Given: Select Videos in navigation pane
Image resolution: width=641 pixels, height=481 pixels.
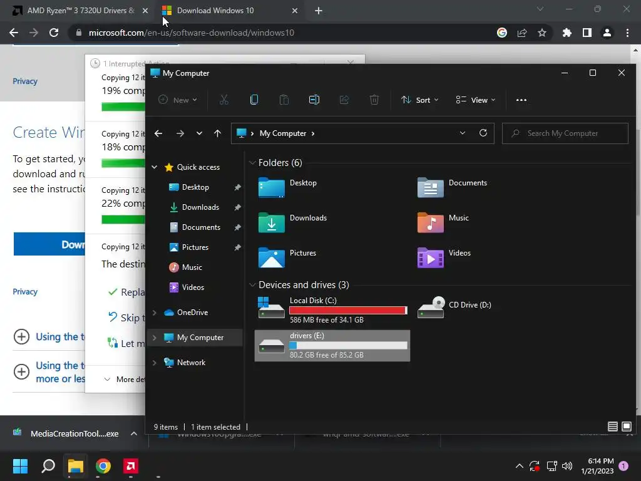Looking at the screenshot, I should point(193,287).
